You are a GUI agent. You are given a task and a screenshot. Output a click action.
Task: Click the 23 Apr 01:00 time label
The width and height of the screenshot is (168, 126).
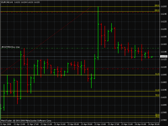60,124
